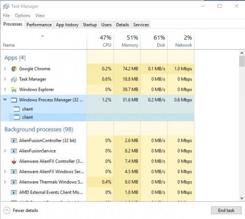Screen dimensions: 245x219
Task: Click the Alienware AlienFX Controller red icon
Action: [x=14, y=161]
